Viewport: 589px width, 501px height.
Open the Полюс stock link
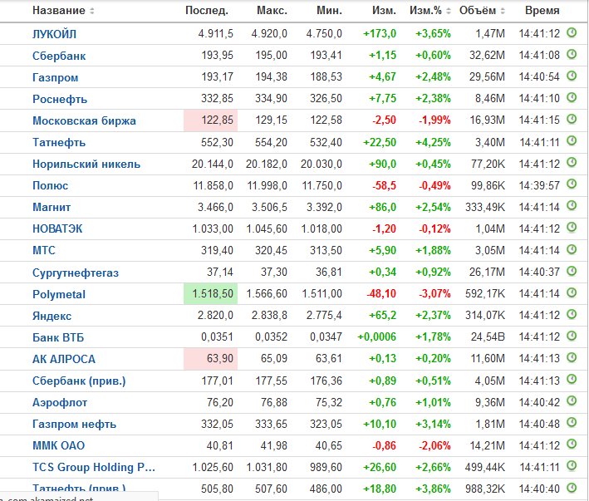click(50, 185)
